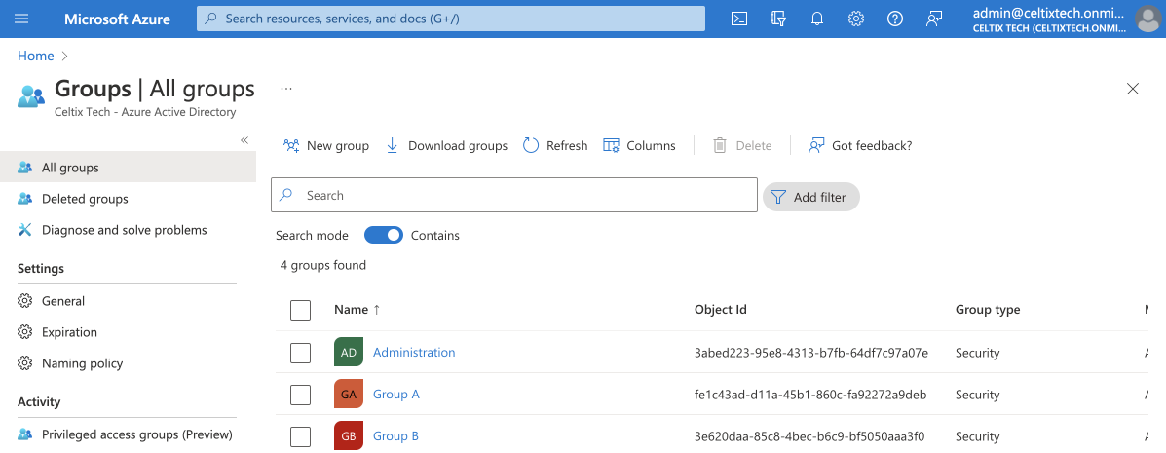Select all groups with header checkbox
Viewport: 1166px width, 453px height.
pos(301,310)
